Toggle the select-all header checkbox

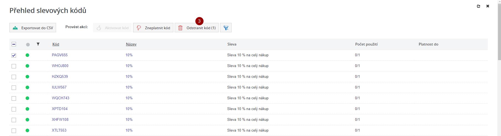pos(14,44)
